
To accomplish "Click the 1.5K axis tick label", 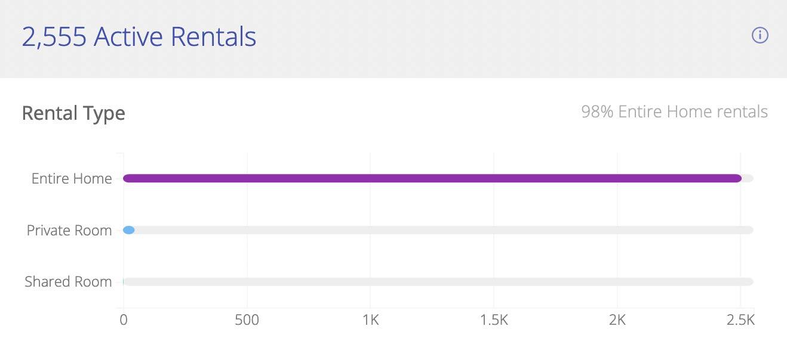I will pyautogui.click(x=494, y=320).
